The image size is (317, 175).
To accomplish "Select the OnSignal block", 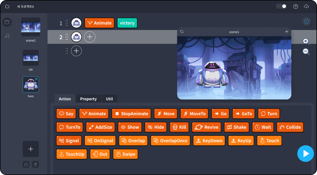I will [x=100, y=141].
